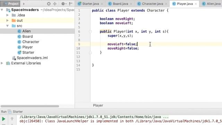Click the up arrow in Run console toolbar
The image size is (222, 125).
click(x=12, y=119)
